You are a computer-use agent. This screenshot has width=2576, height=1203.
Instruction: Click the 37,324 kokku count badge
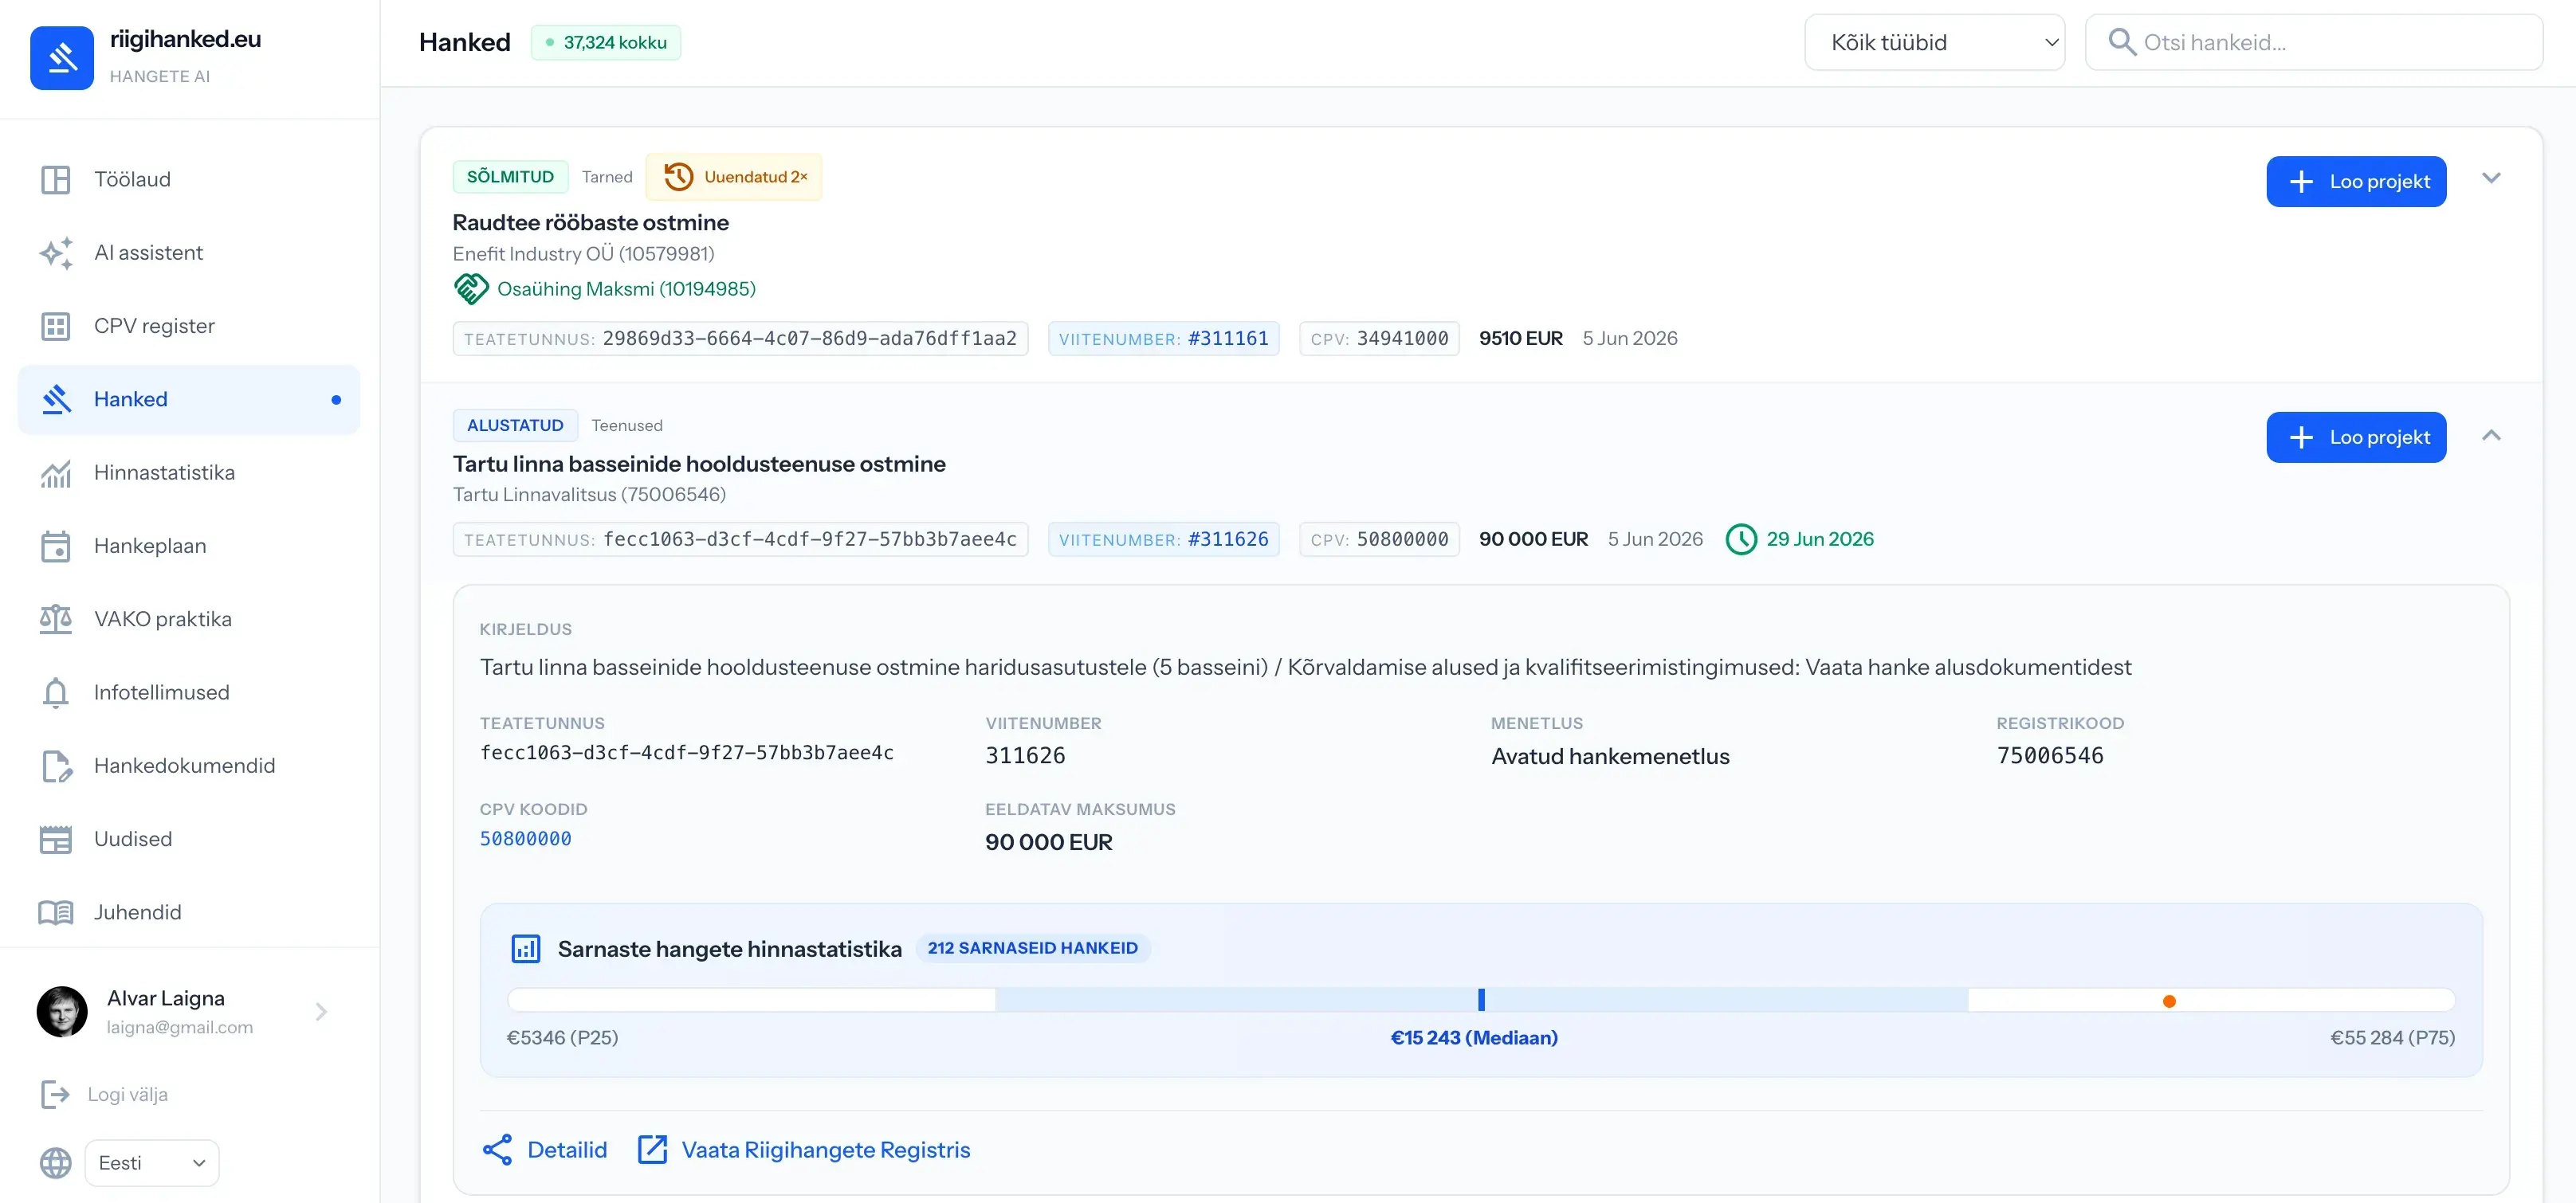coord(606,42)
